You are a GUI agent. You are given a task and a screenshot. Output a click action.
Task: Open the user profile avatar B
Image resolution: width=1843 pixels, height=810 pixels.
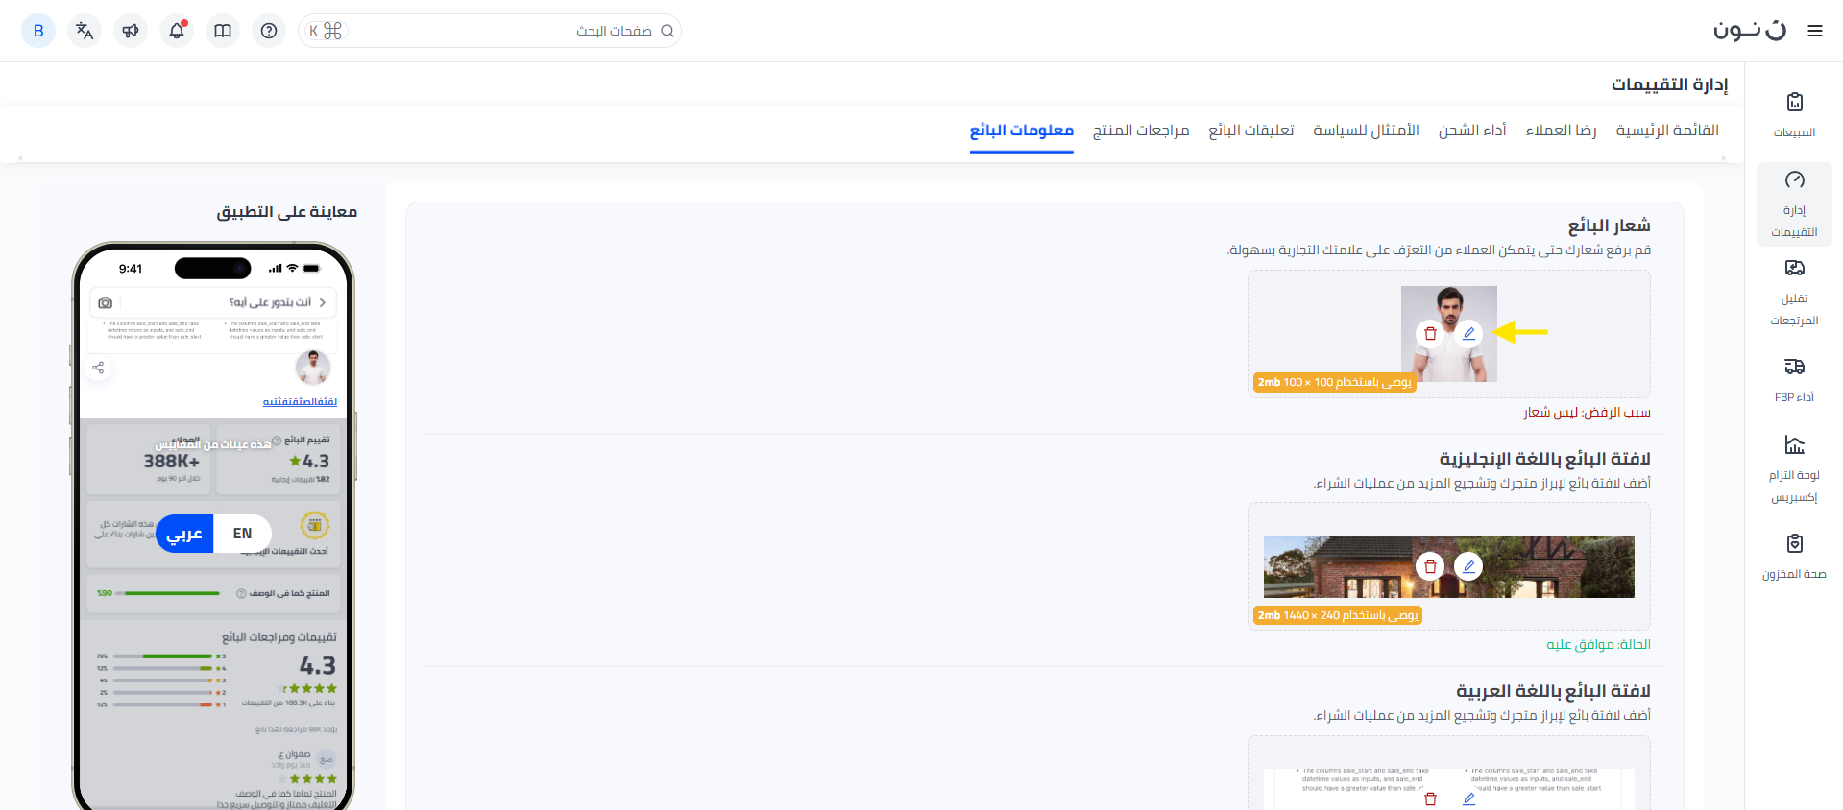(x=38, y=31)
